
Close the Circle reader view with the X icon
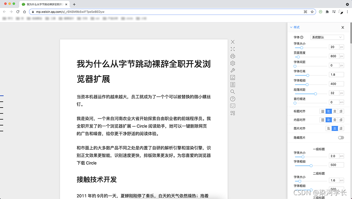(233, 42)
